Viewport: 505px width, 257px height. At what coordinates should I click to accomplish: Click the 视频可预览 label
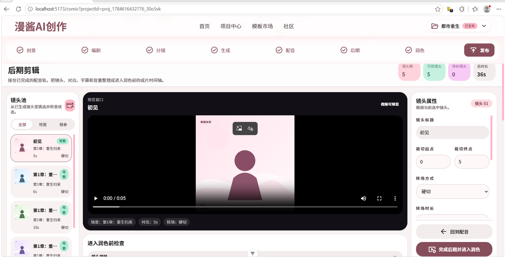tap(389, 104)
